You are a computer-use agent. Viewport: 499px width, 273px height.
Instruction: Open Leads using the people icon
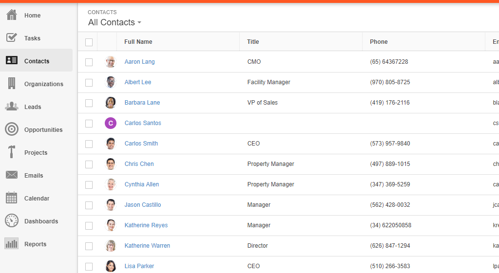coord(12,107)
